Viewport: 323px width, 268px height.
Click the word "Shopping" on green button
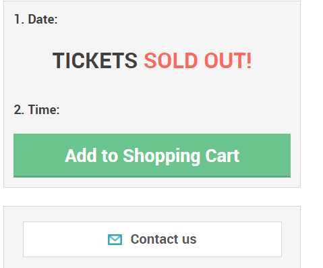pyautogui.click(x=162, y=156)
